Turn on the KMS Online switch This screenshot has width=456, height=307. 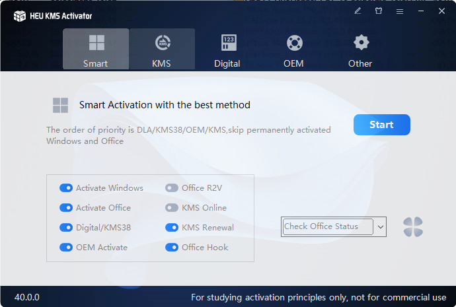pos(172,208)
